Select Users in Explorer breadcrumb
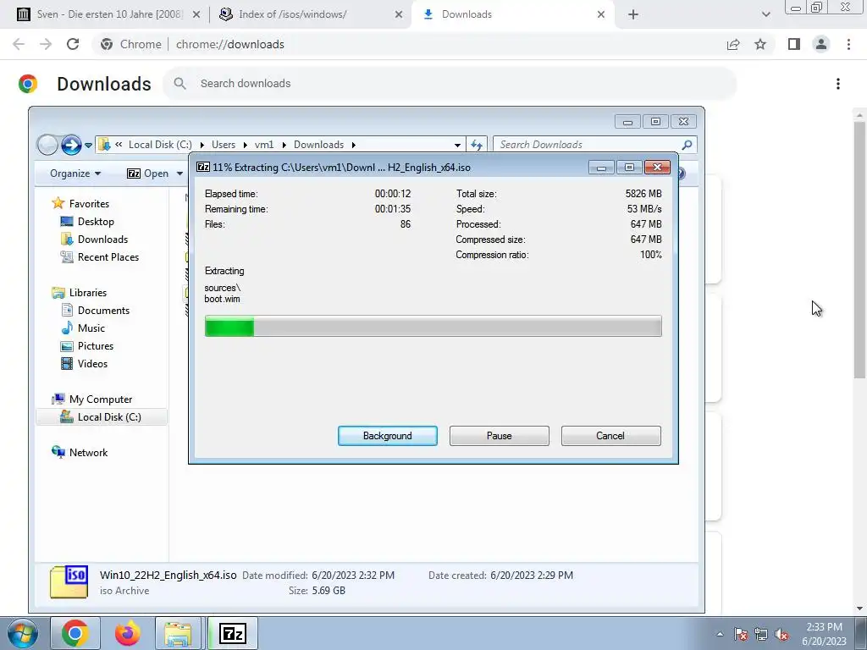This screenshot has width=867, height=650. [224, 144]
